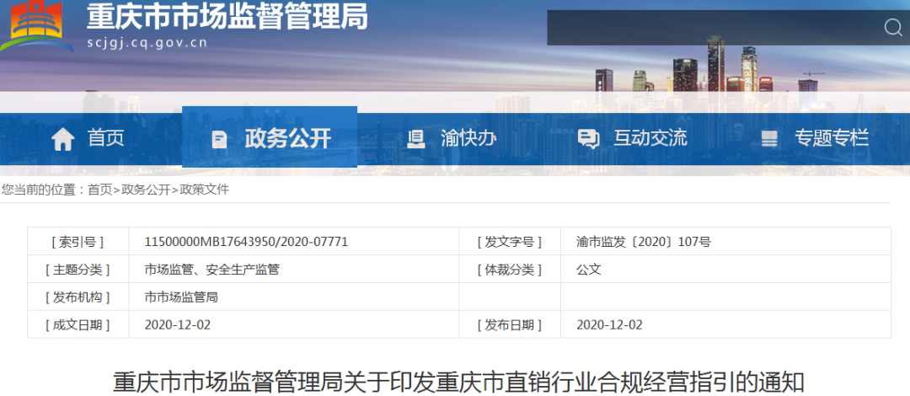Click the search magnifier icon

click(892, 27)
